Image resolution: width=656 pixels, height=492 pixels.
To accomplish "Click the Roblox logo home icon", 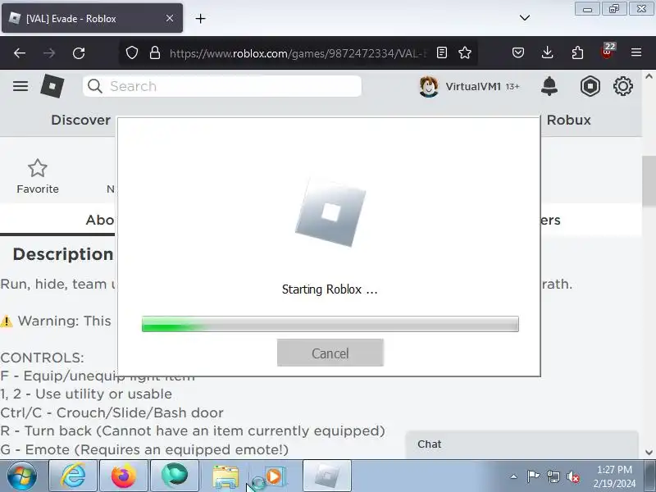I will point(52,86).
